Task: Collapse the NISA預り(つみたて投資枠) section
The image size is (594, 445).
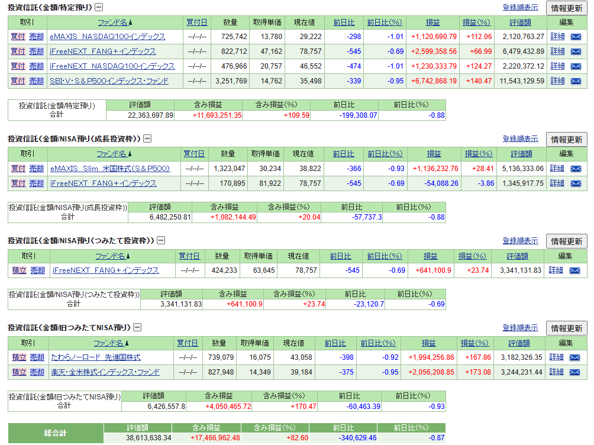Action: click(161, 241)
